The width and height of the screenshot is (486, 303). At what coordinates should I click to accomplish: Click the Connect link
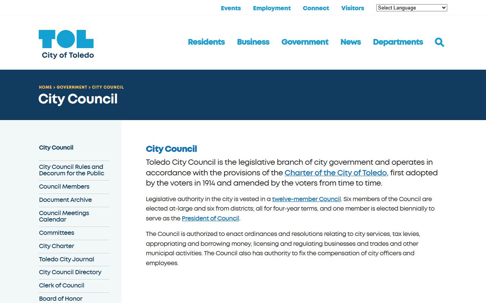click(x=316, y=8)
